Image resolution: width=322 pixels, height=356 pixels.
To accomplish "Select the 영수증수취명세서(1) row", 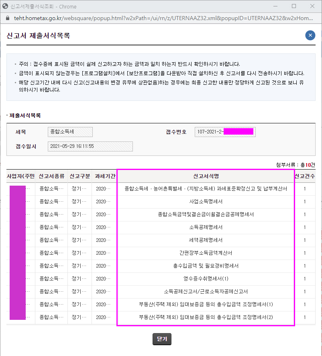I will [x=206, y=279].
